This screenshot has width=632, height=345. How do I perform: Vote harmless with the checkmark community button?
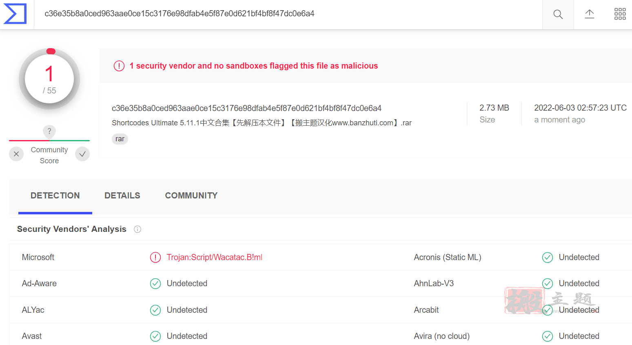point(82,154)
